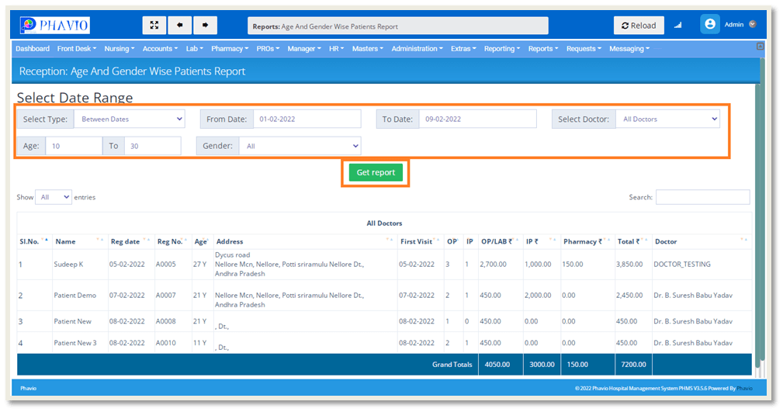Expand the Administration menu
Viewport: 783px width, 412px height.
pyautogui.click(x=417, y=48)
